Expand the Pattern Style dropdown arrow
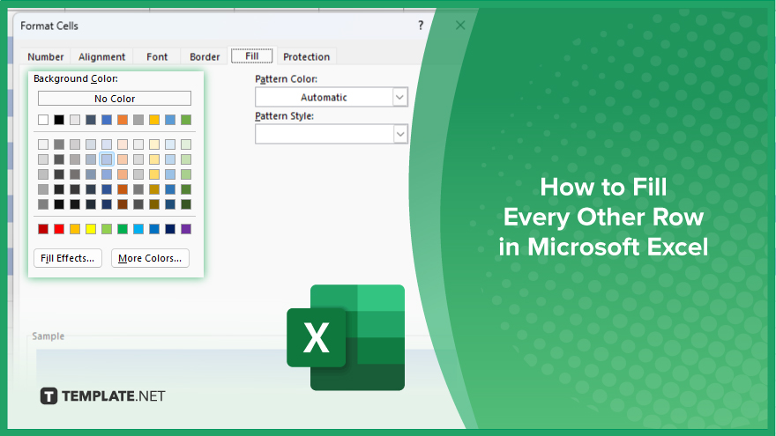This screenshot has height=436, width=776. [399, 134]
